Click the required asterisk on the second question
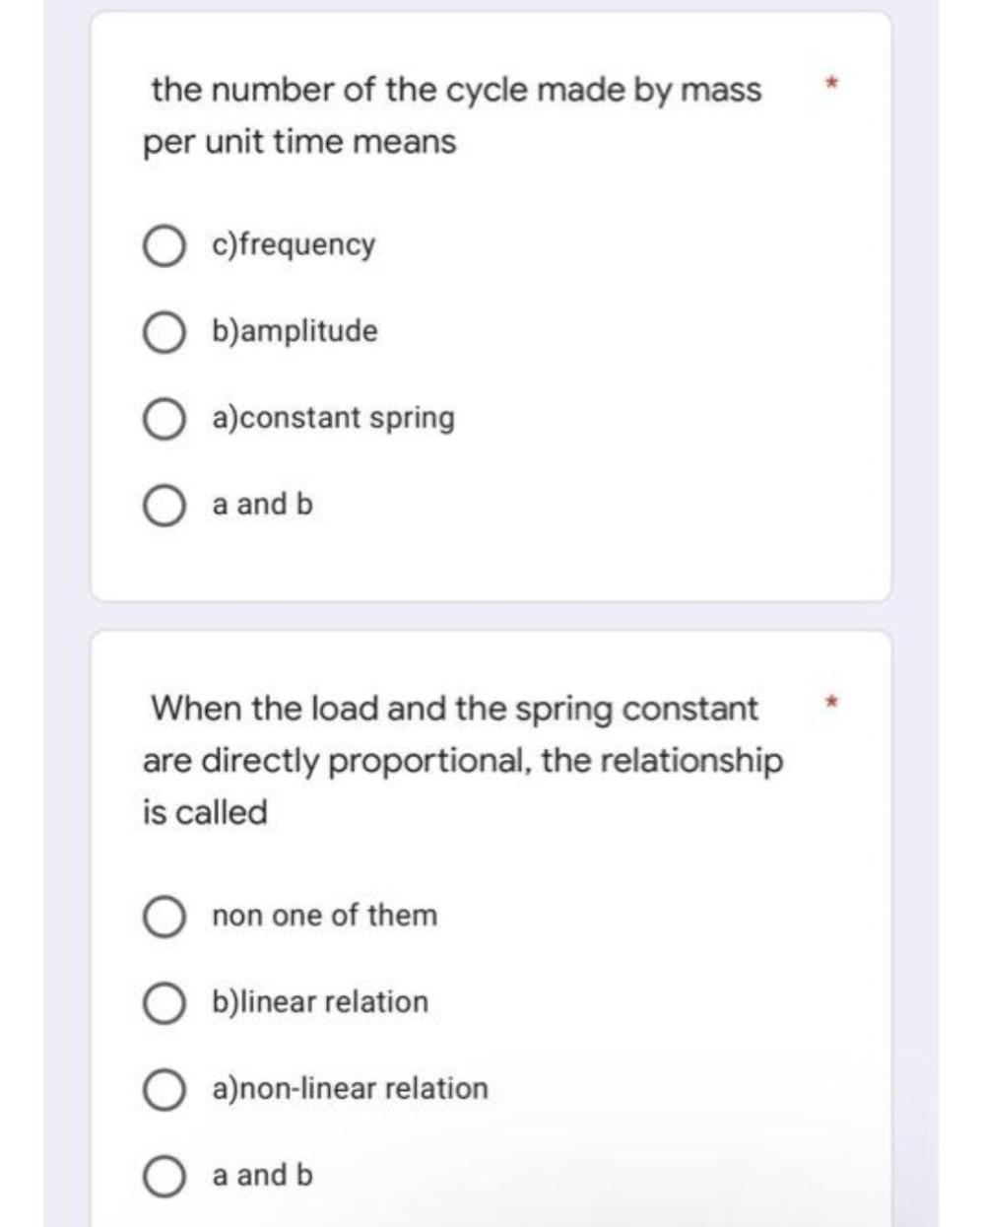The height and width of the screenshot is (1227, 984). coord(830,702)
